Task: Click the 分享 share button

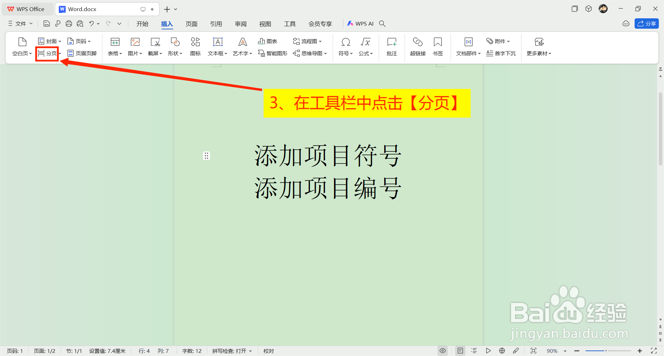Action: coord(646,24)
